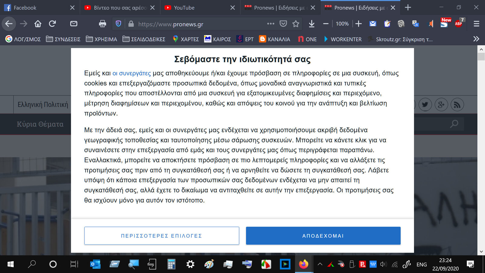Open ΧΑΡΤΕΣ maps bookmark
This screenshot has height=273, width=485.
tap(186, 39)
